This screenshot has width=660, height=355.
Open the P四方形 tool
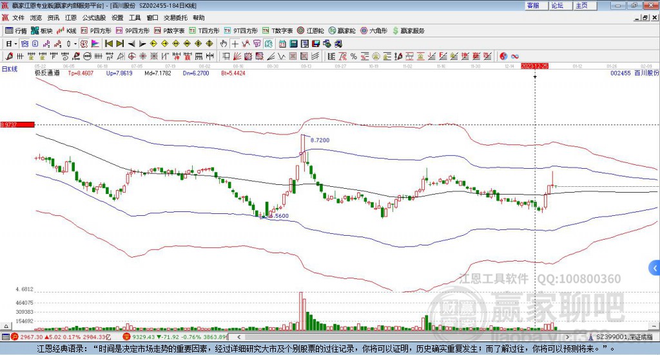click(95, 31)
